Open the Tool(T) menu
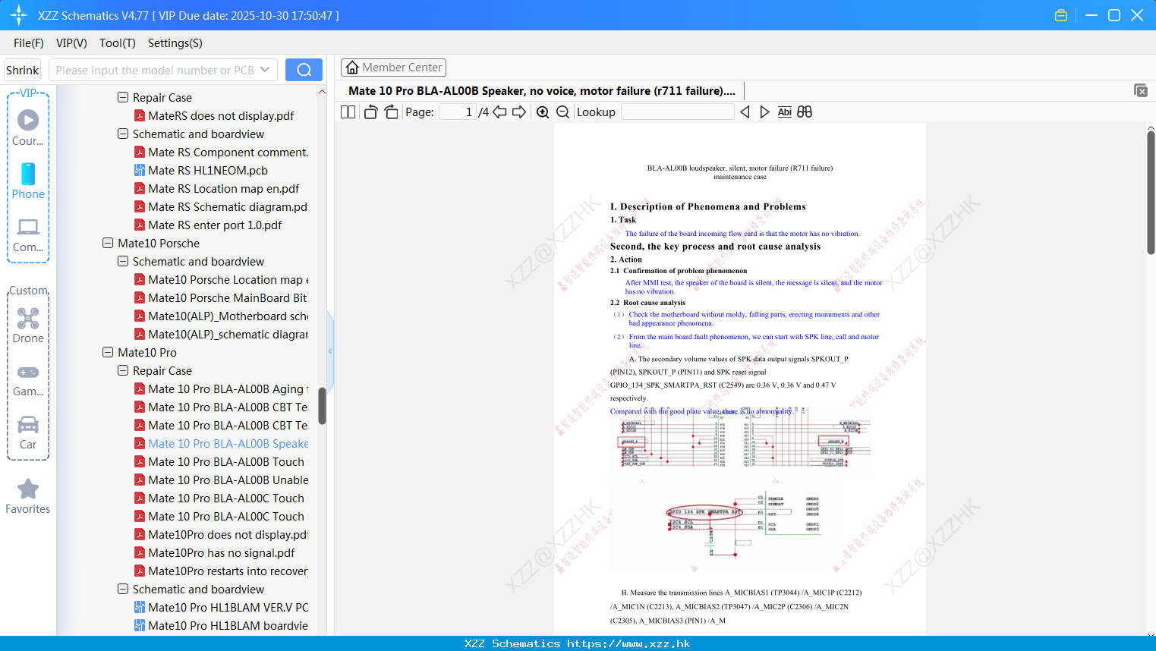Viewport: 1156px width, 651px height. pos(118,43)
